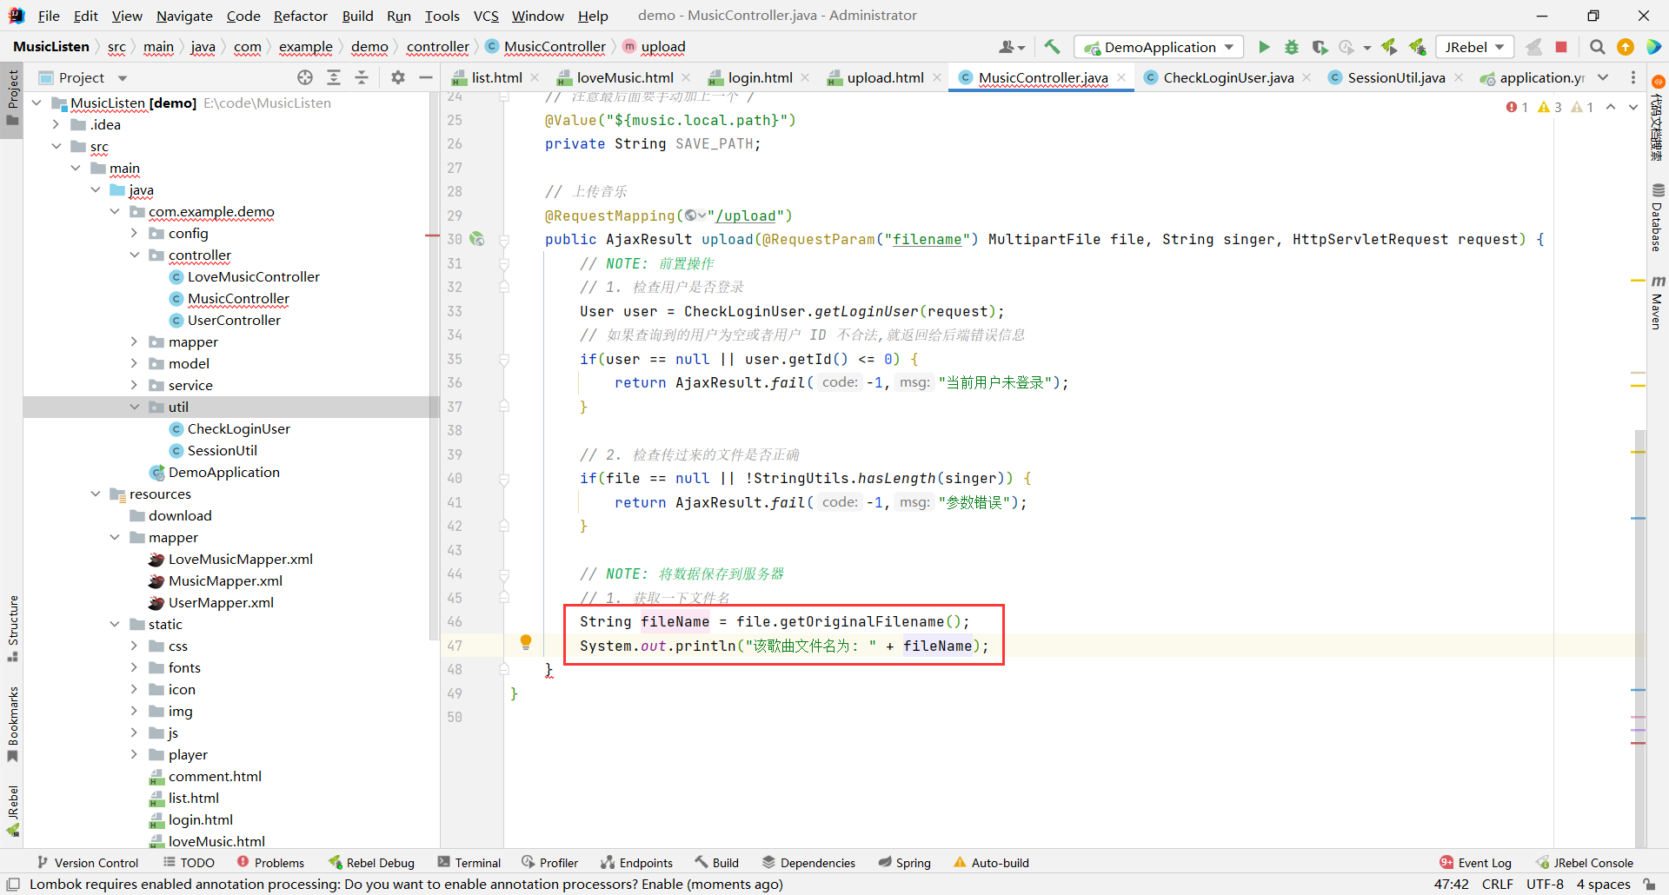Expand the mapper package folder
The height and width of the screenshot is (895, 1669).
point(134,341)
